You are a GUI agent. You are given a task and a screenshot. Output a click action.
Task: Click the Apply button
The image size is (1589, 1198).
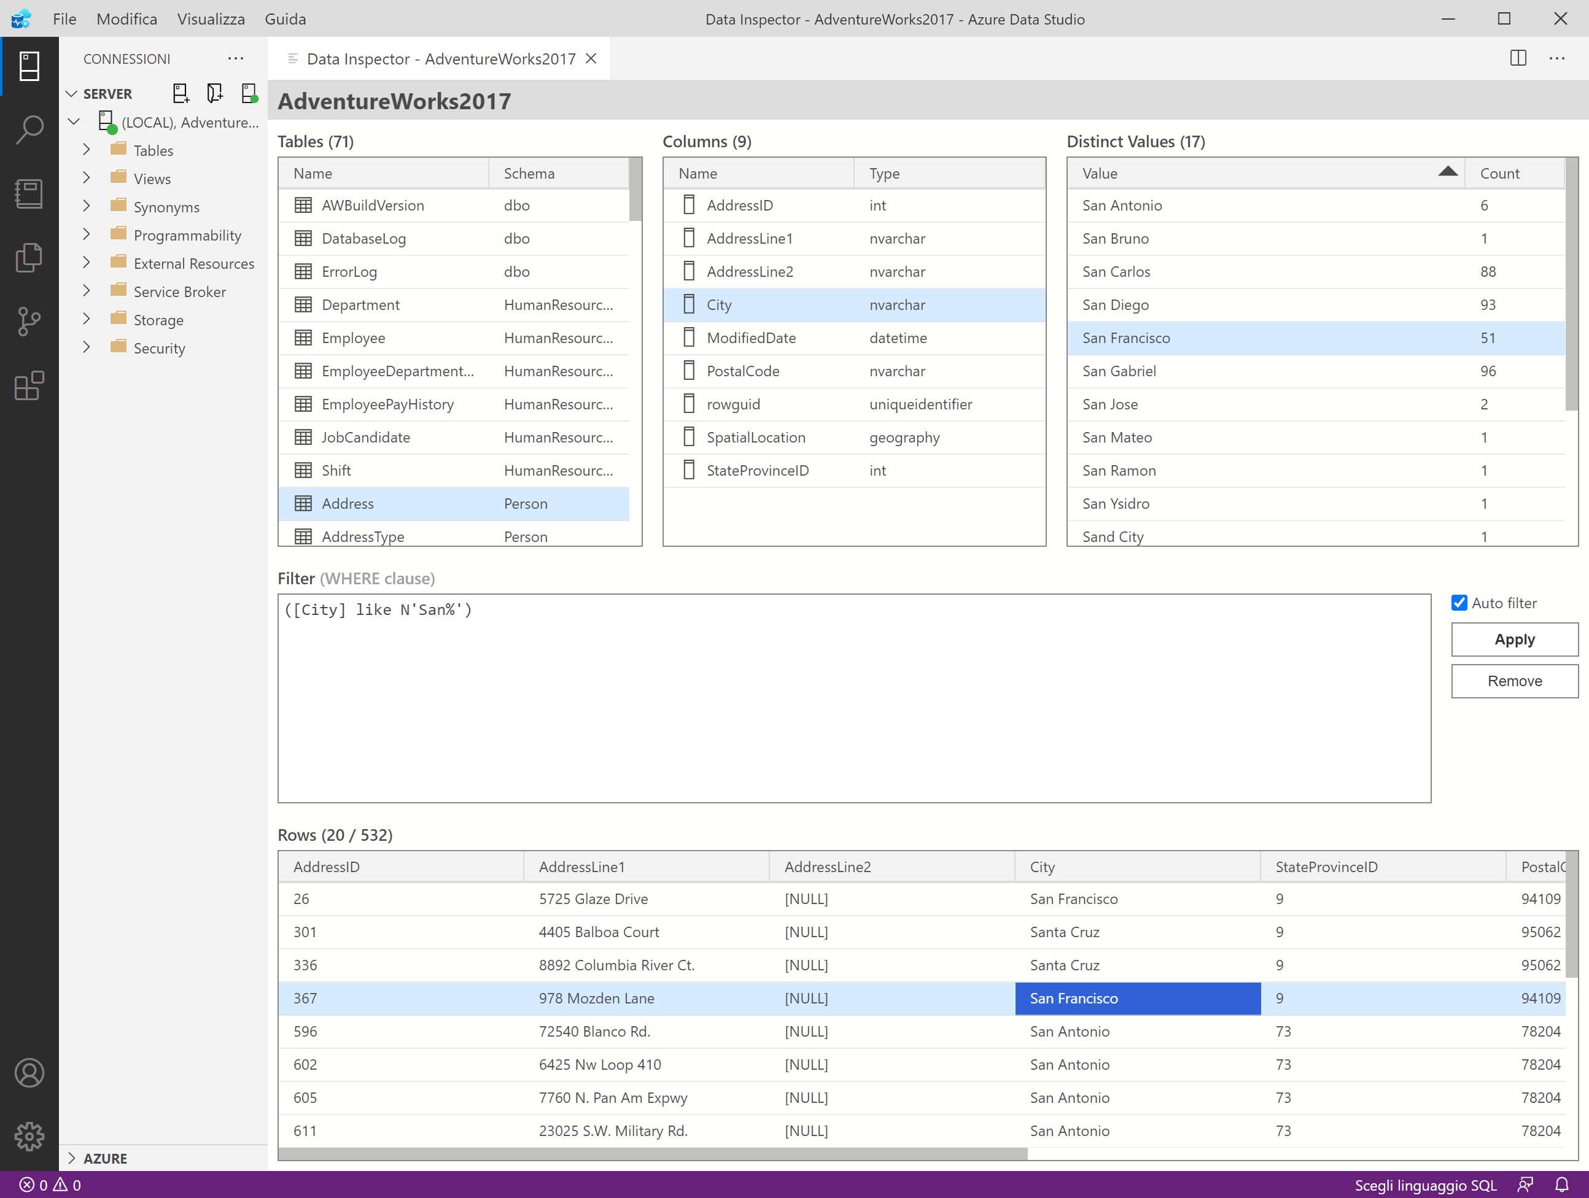click(x=1513, y=640)
